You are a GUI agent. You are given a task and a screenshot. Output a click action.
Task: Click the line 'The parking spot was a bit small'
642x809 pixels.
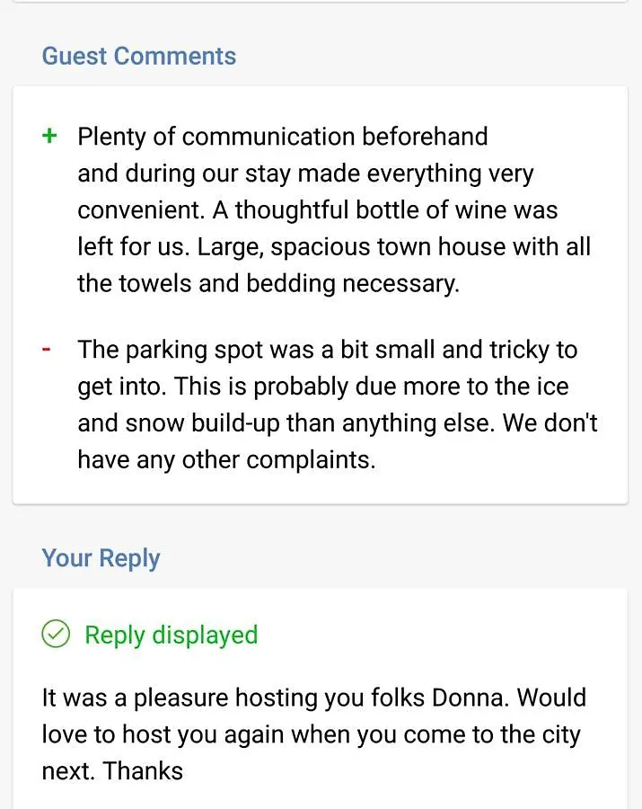pos(327,350)
